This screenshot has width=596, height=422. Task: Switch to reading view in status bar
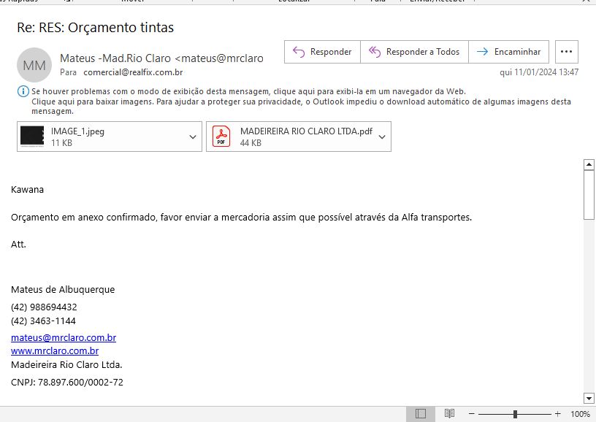click(x=449, y=414)
